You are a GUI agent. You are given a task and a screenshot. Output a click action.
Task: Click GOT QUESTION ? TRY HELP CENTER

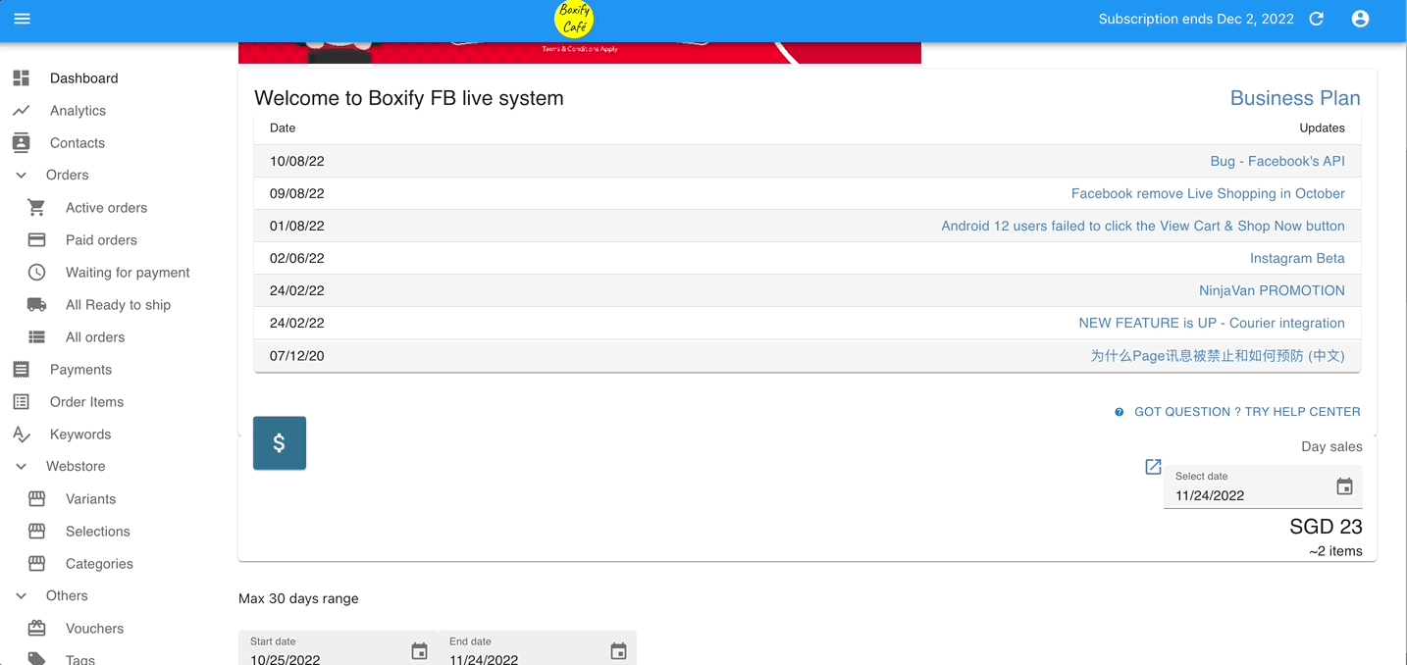click(1247, 412)
